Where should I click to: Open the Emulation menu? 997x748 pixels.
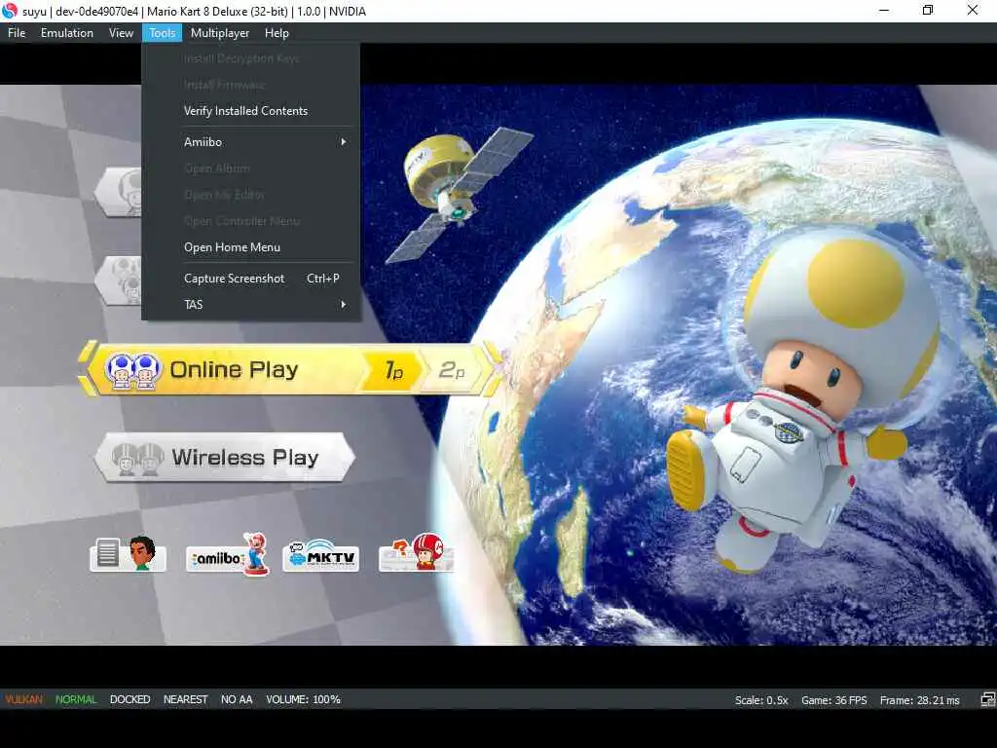click(x=67, y=33)
